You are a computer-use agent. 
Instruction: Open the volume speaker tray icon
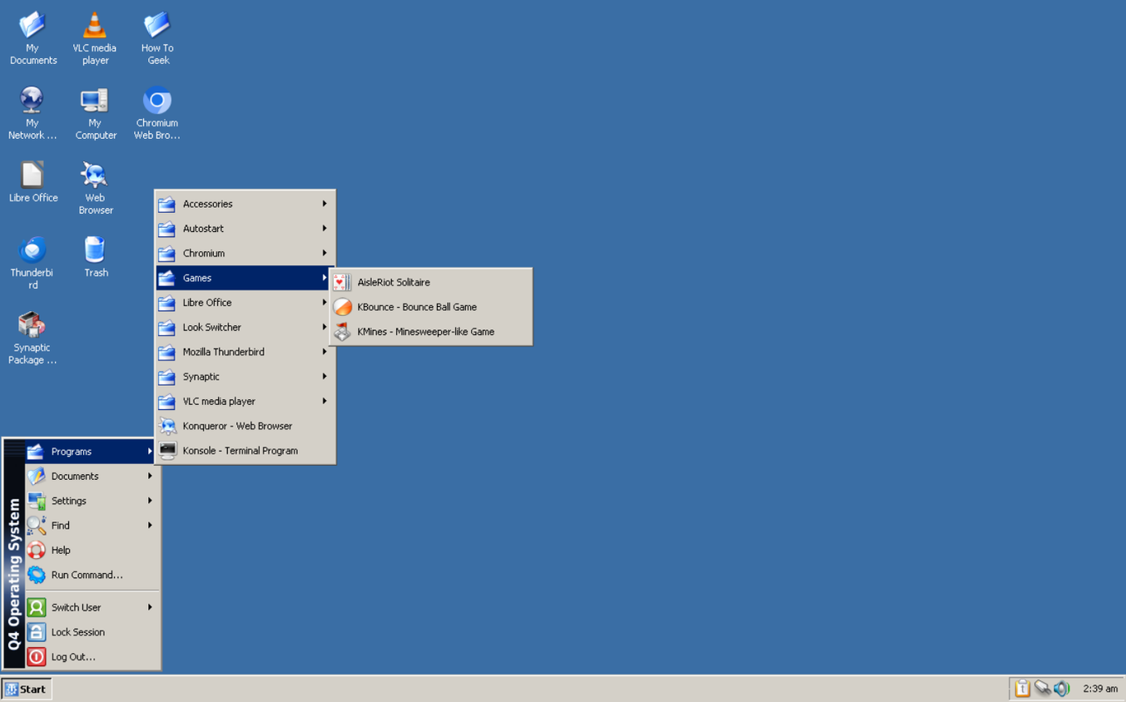click(1061, 689)
